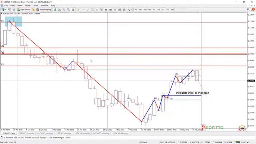Open the File menu
Screen dimensions: 256x144
tap(6, 6)
